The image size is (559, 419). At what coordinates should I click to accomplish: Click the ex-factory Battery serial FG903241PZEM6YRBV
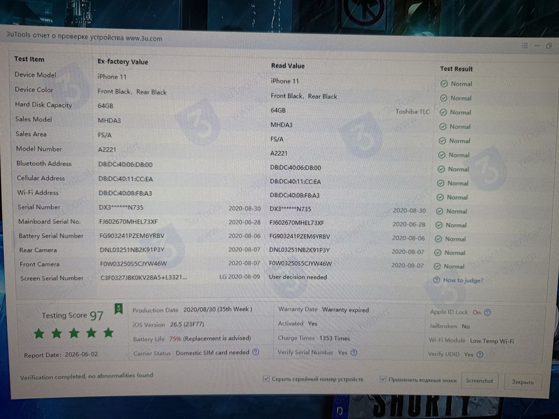[132, 236]
